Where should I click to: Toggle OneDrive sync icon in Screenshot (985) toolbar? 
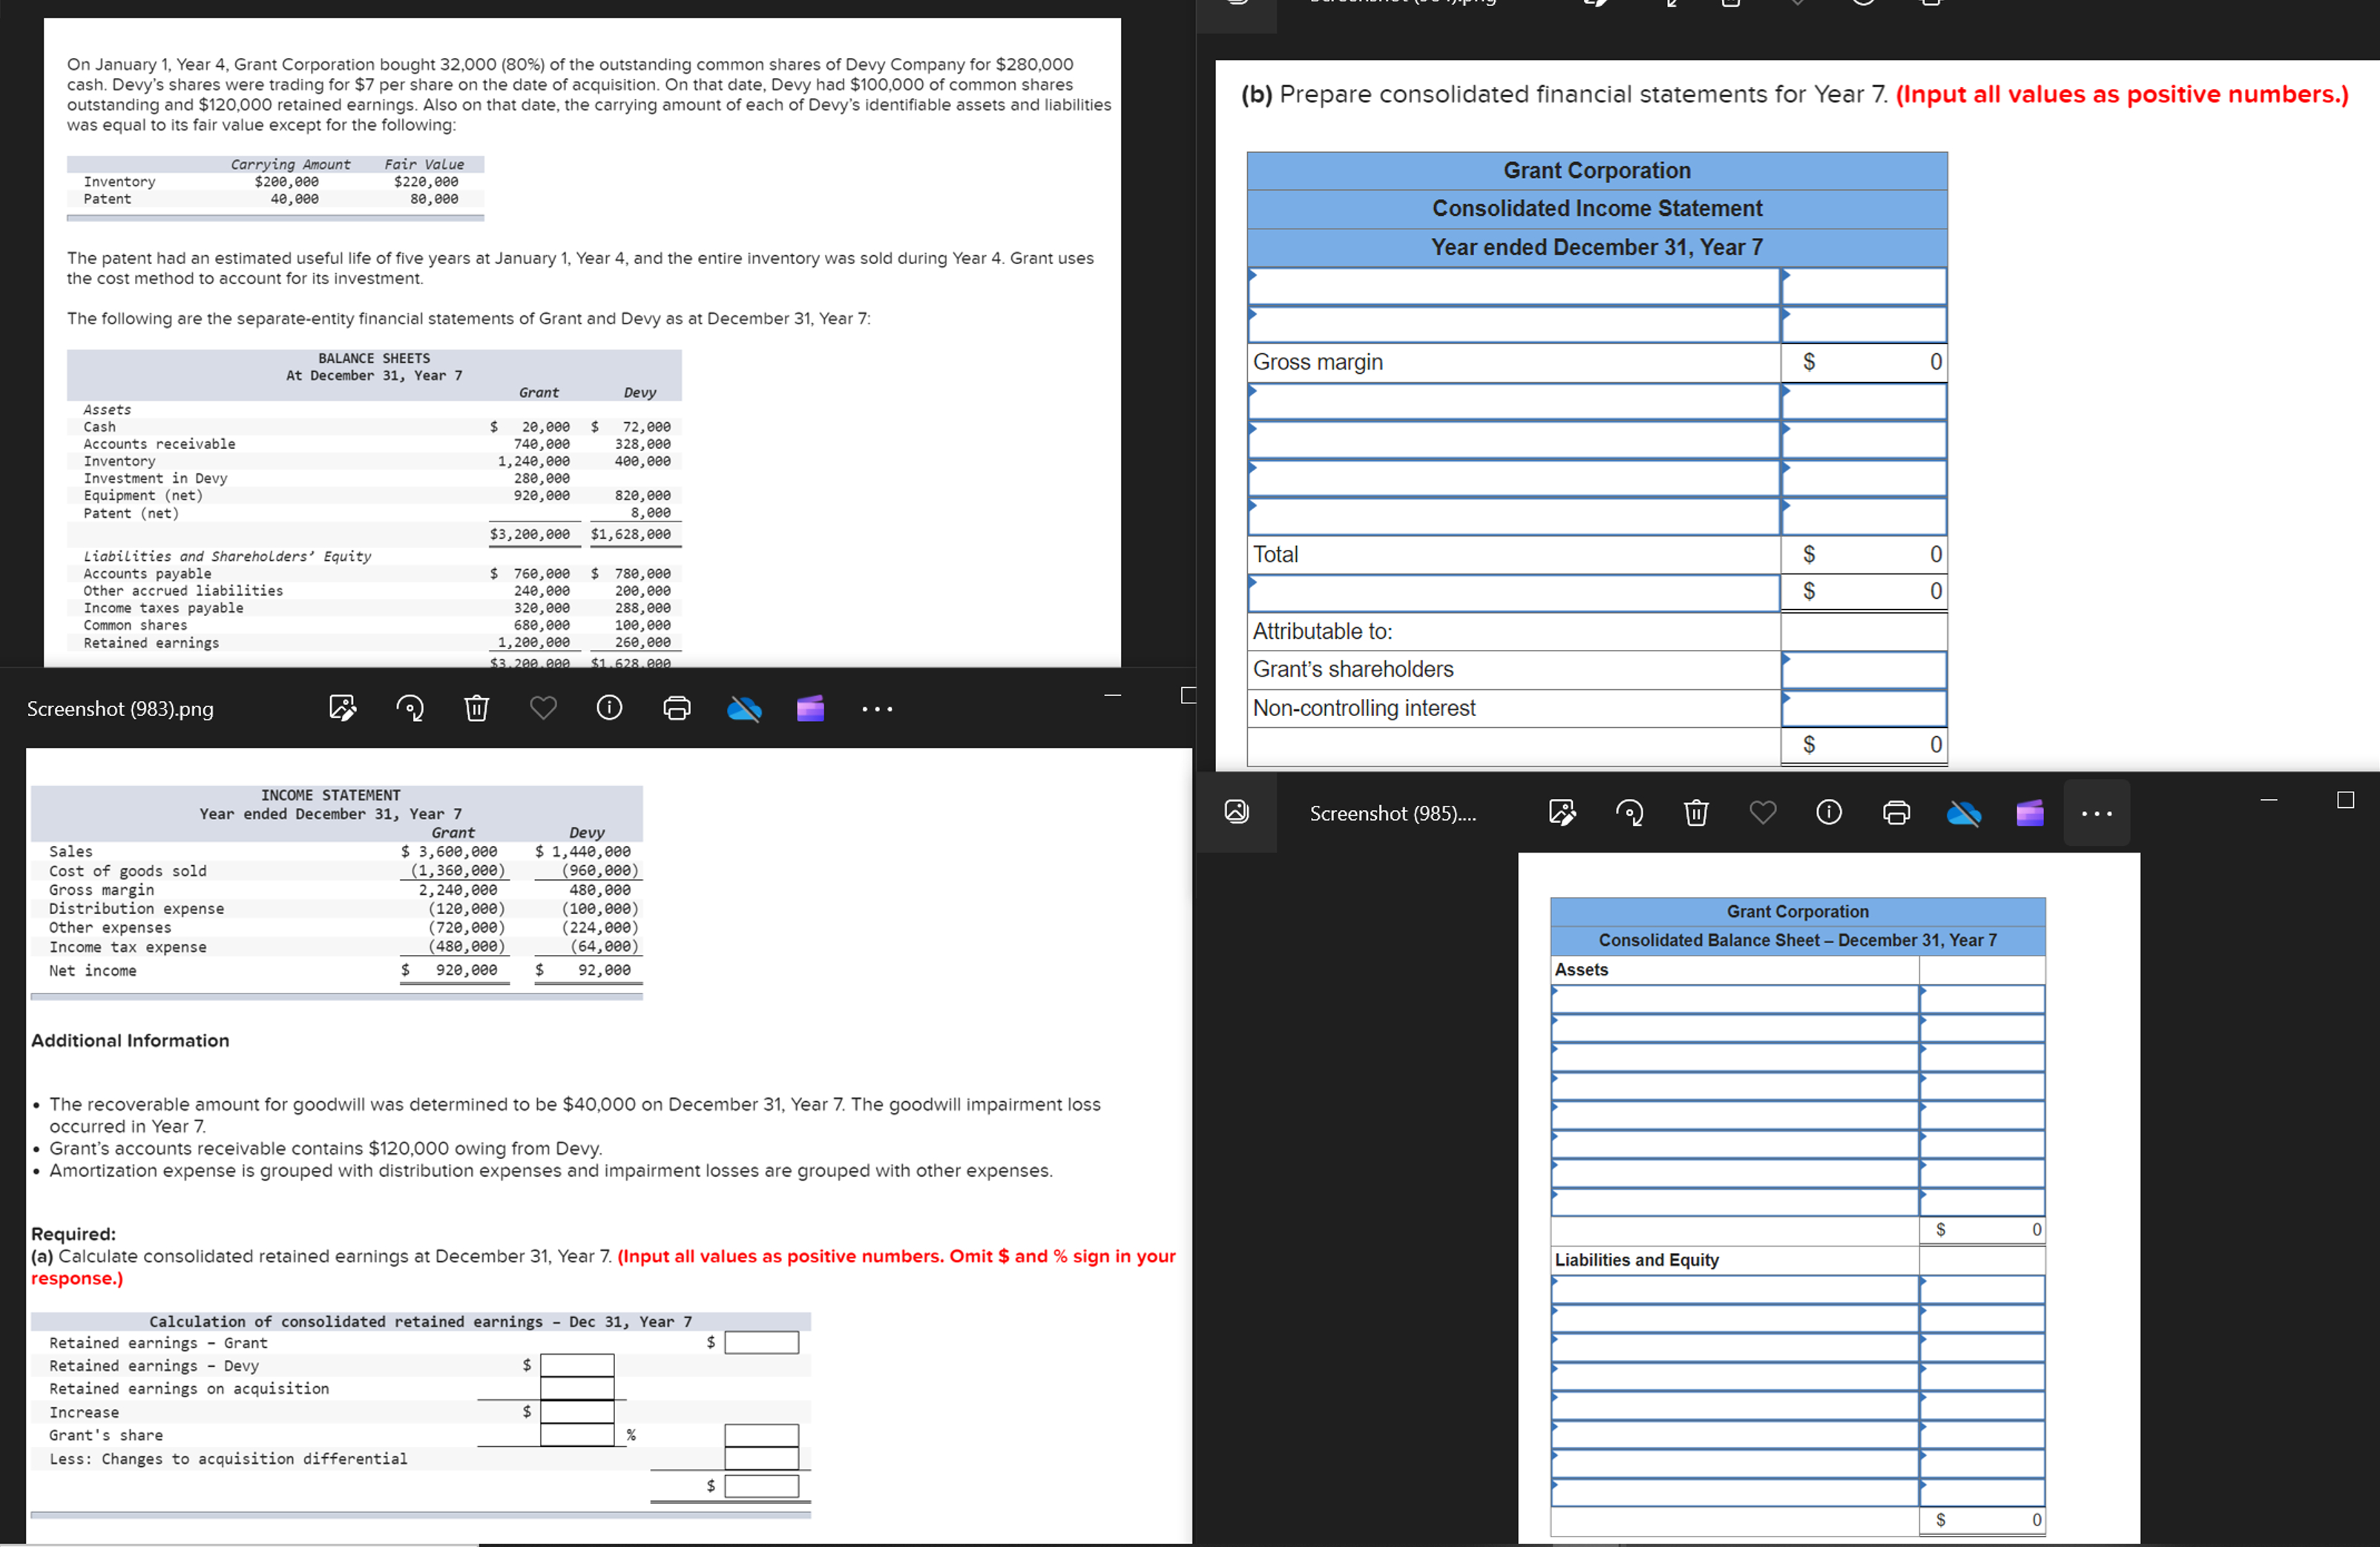point(1964,812)
